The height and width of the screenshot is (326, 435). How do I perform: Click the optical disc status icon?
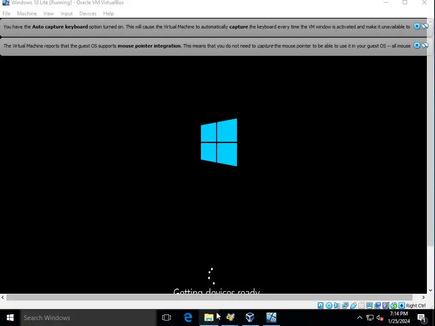coord(329,306)
